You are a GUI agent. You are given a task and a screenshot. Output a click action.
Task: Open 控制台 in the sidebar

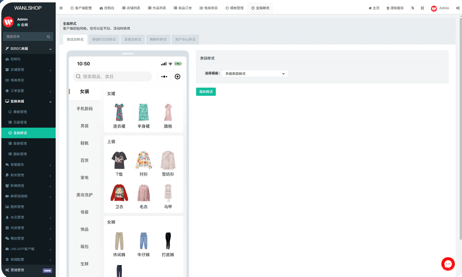(28, 59)
